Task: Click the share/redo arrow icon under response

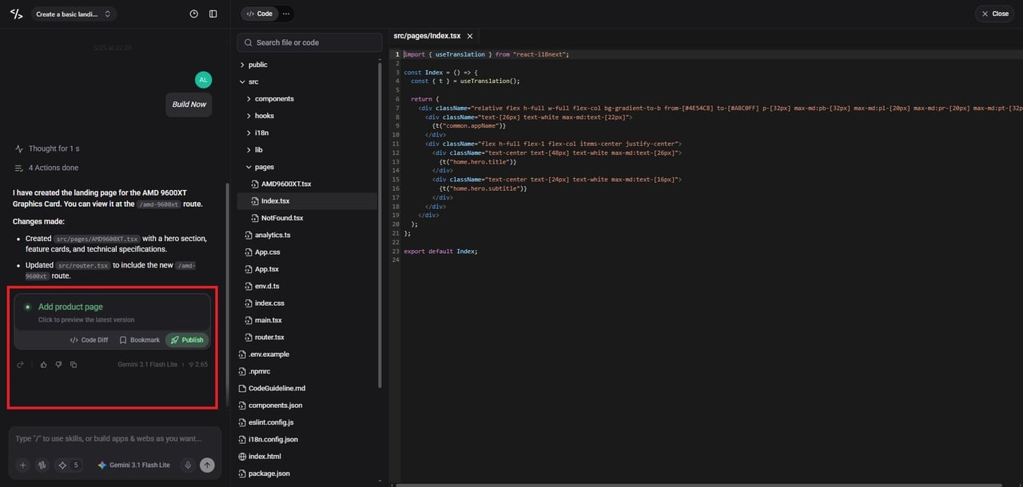Action: point(21,365)
